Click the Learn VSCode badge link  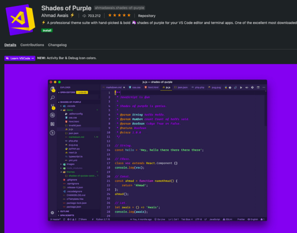(20, 58)
